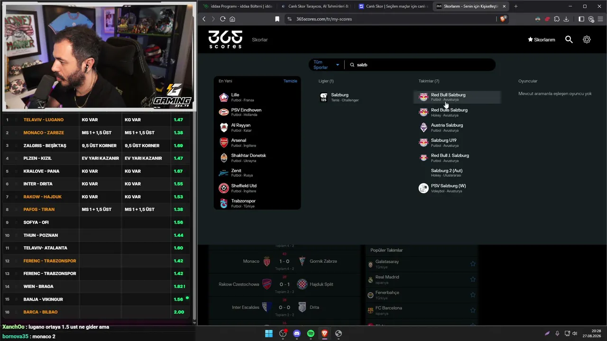The height and width of the screenshot is (341, 607).
Task: Click the Trabzonspor club crest
Action: [x=224, y=203]
